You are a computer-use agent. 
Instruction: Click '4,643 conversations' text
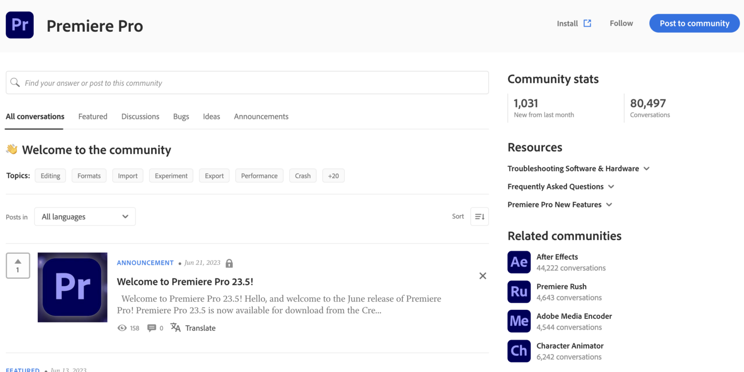(x=569, y=298)
